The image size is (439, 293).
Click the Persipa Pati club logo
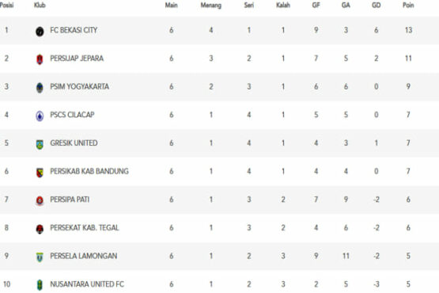(x=40, y=201)
